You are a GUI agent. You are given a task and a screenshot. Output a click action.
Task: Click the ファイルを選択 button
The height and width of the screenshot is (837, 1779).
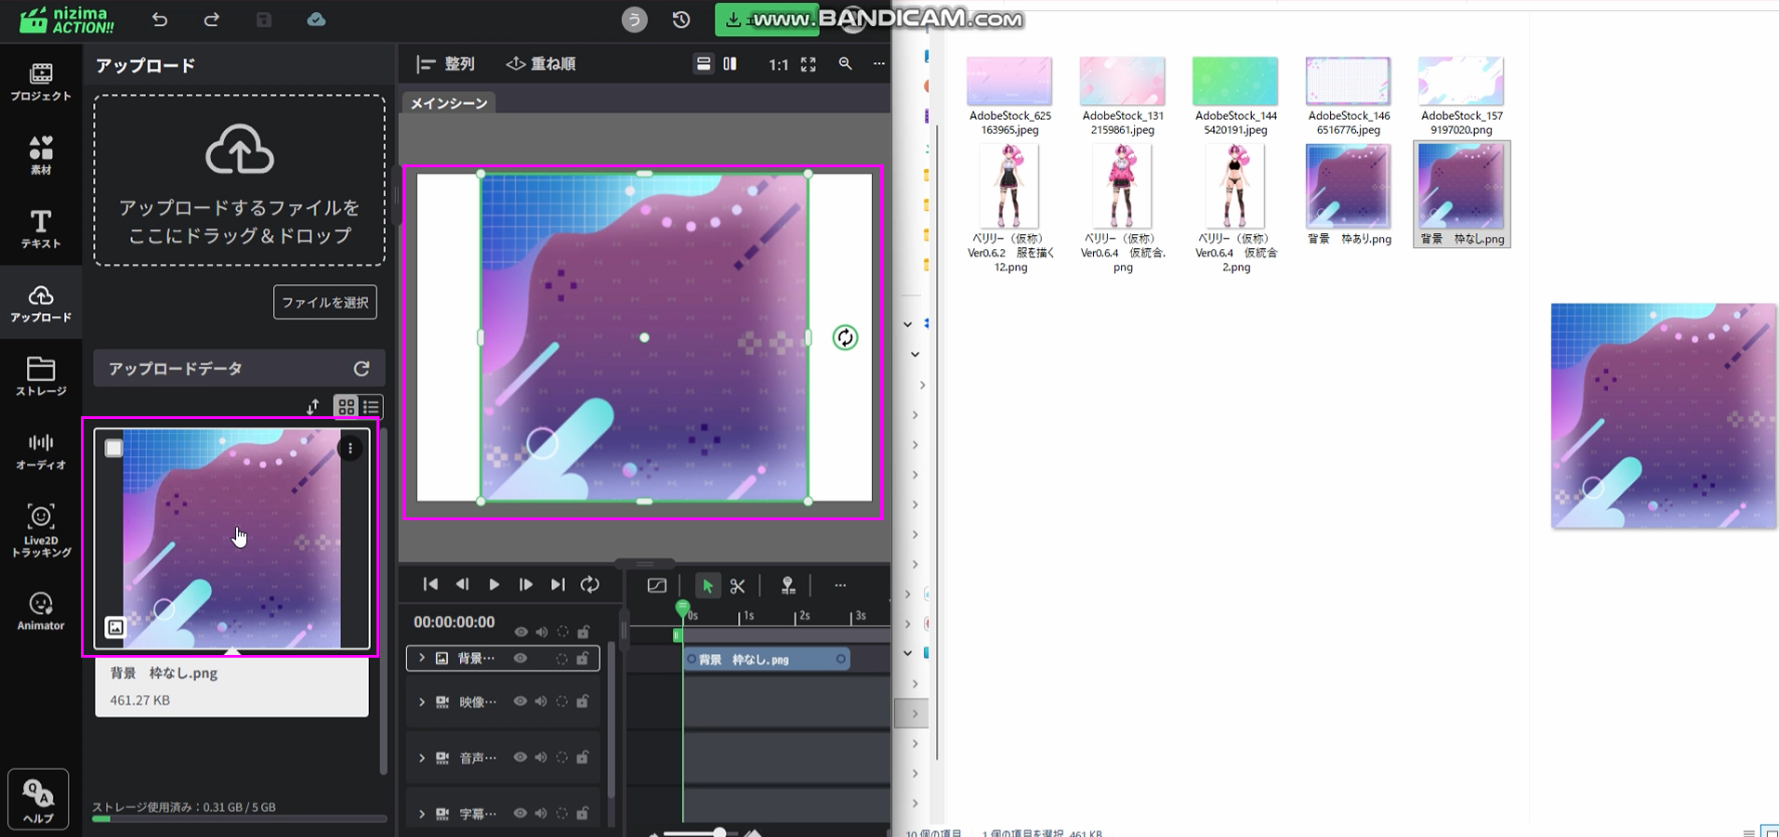[324, 302]
